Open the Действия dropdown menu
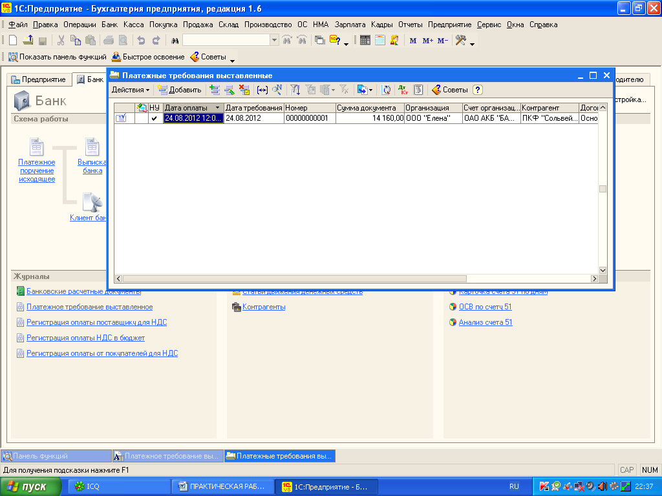662x496 pixels. click(x=131, y=90)
